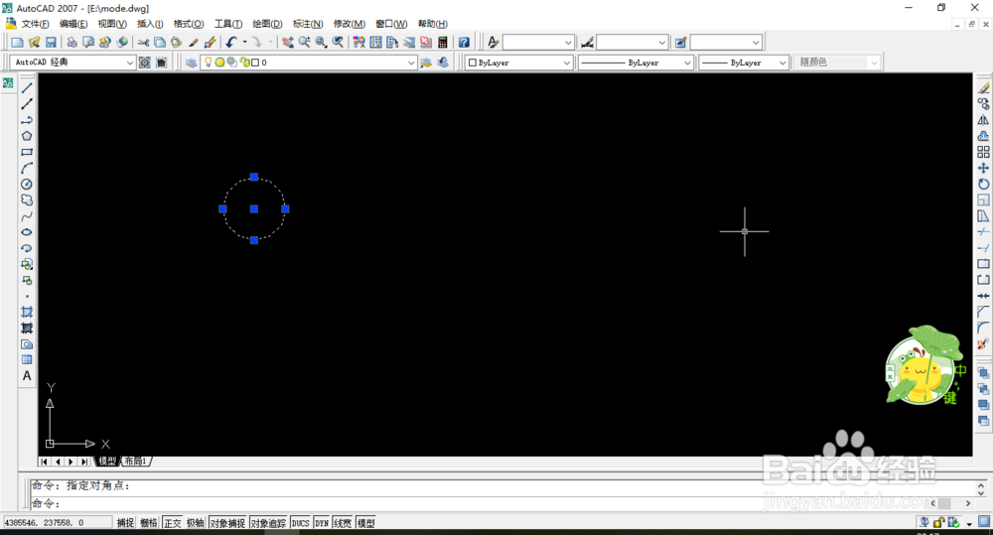Select the Mirror modify tool
This screenshot has height=535, width=993.
(x=983, y=120)
